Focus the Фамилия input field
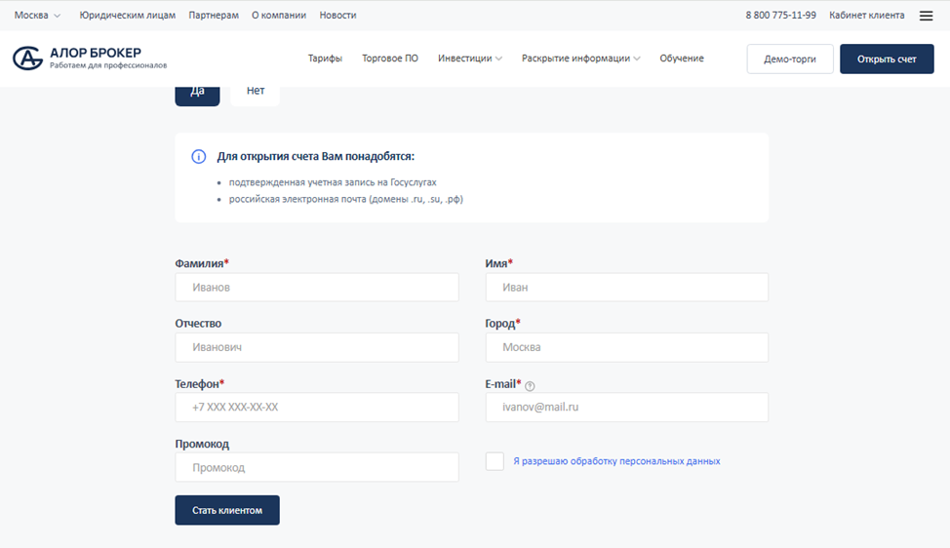This screenshot has height=548, width=950. pyautogui.click(x=317, y=288)
